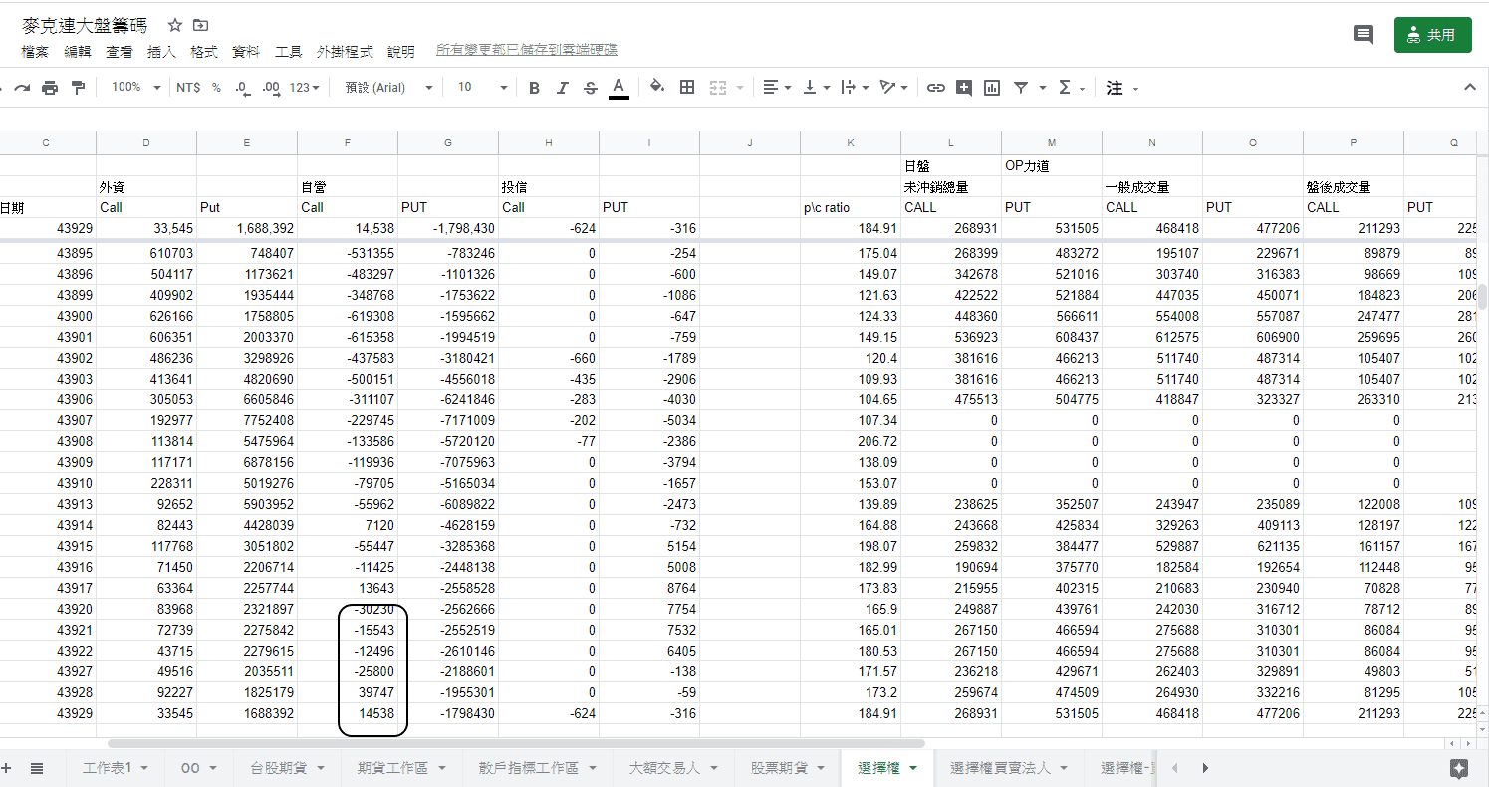Image resolution: width=1489 pixels, height=787 pixels.
Task: Click the insert link icon
Action: (935, 88)
